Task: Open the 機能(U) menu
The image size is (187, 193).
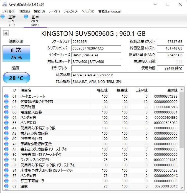Action: pyautogui.click(x=39, y=11)
